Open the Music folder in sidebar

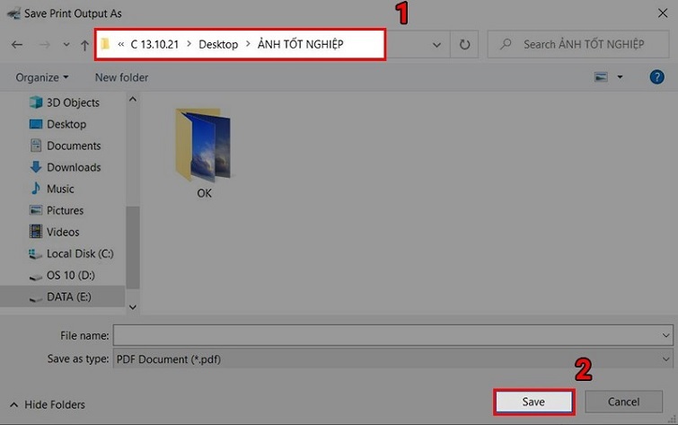pos(60,189)
